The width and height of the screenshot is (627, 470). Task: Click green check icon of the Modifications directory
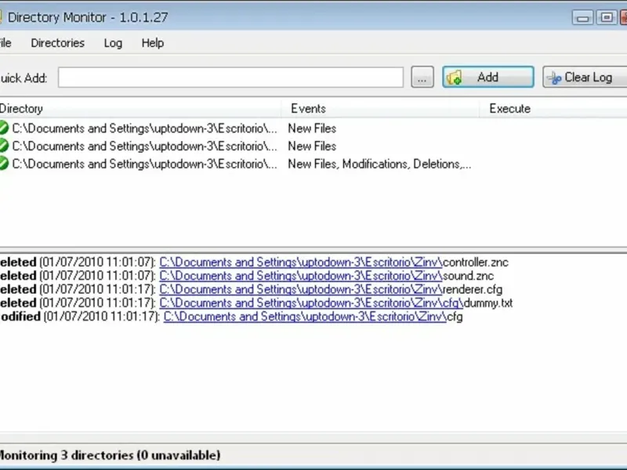point(4,163)
